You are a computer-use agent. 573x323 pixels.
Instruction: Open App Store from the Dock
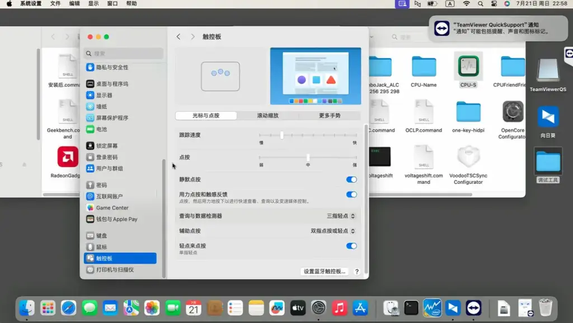tap(360, 308)
